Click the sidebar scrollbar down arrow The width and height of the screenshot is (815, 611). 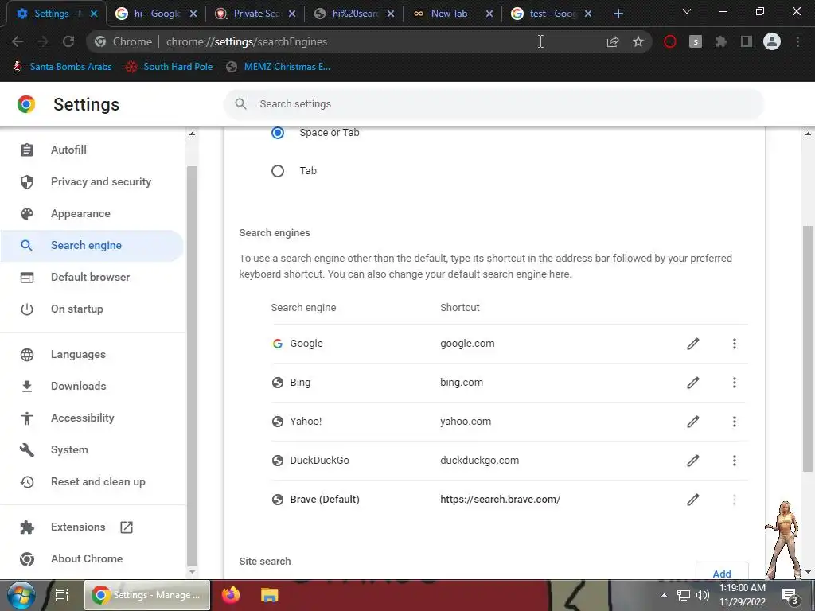[192, 572]
